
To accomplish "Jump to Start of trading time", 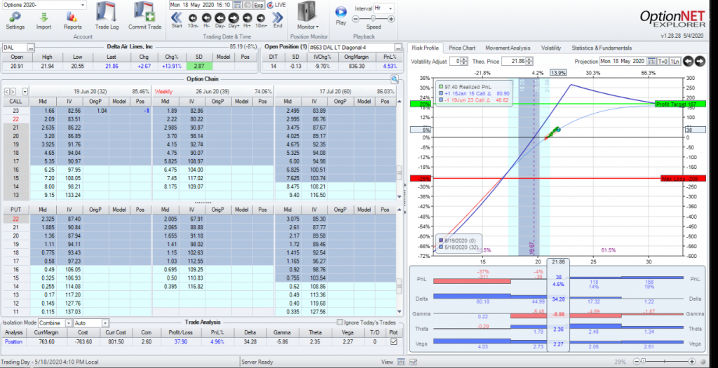I will pyautogui.click(x=177, y=18).
